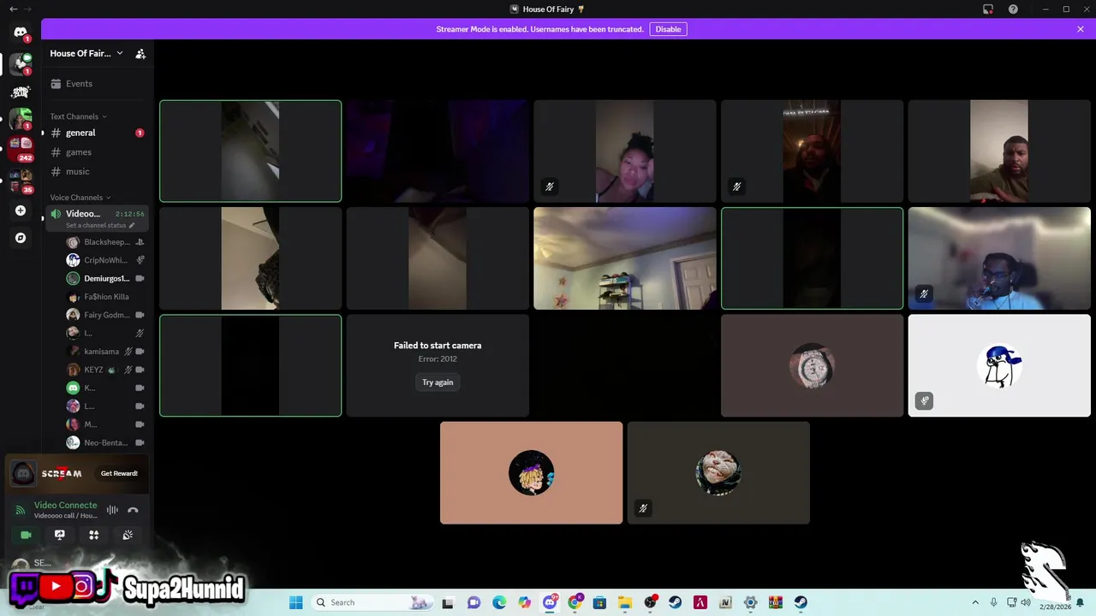Open WinRAR from the taskbar
Viewport: 1096px width, 616px height.
[x=776, y=602]
